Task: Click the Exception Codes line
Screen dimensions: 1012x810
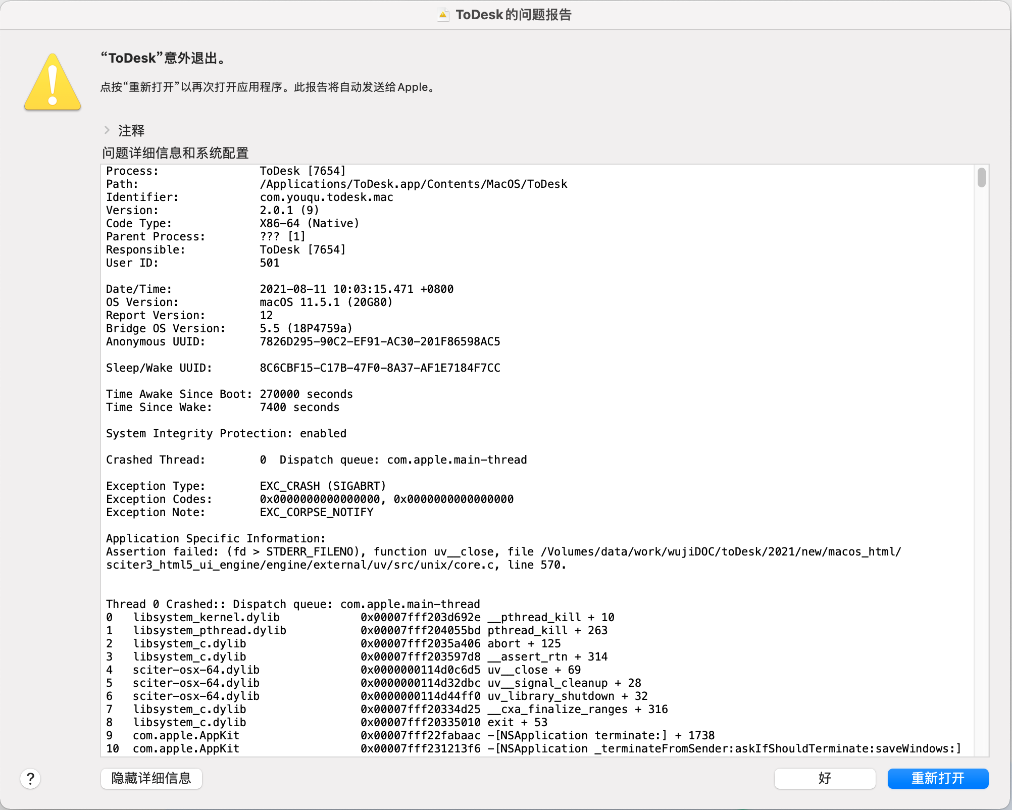Action: tap(310, 499)
